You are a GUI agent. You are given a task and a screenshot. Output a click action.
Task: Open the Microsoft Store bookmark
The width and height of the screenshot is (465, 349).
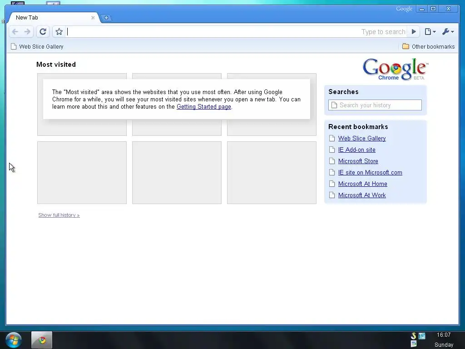[x=358, y=161]
